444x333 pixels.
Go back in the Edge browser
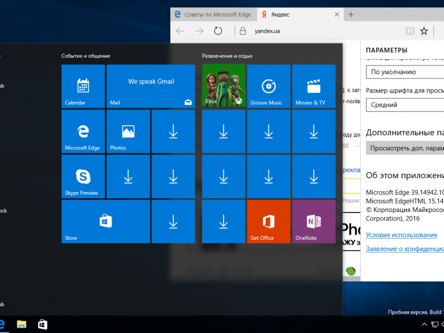click(180, 31)
